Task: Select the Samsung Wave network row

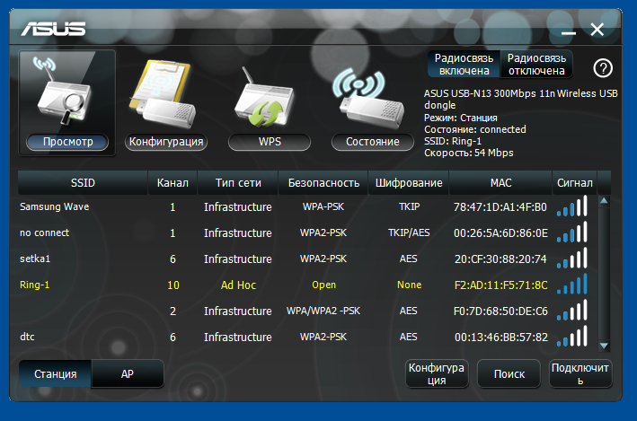Action: coord(307,206)
